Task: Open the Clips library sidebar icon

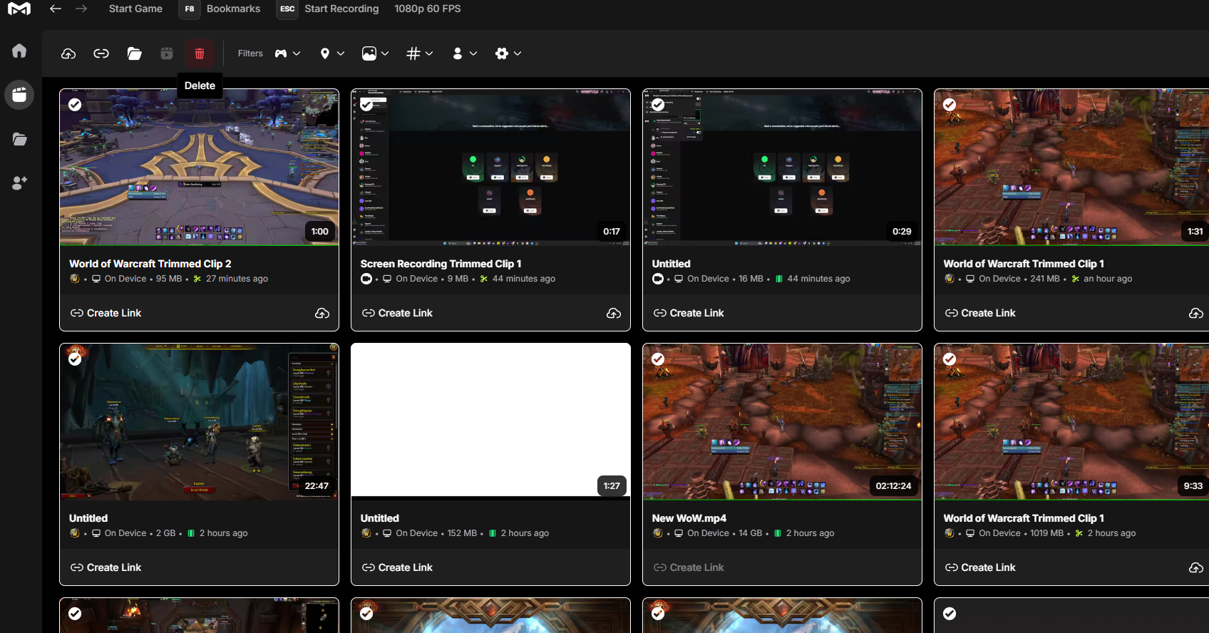Action: tap(19, 95)
